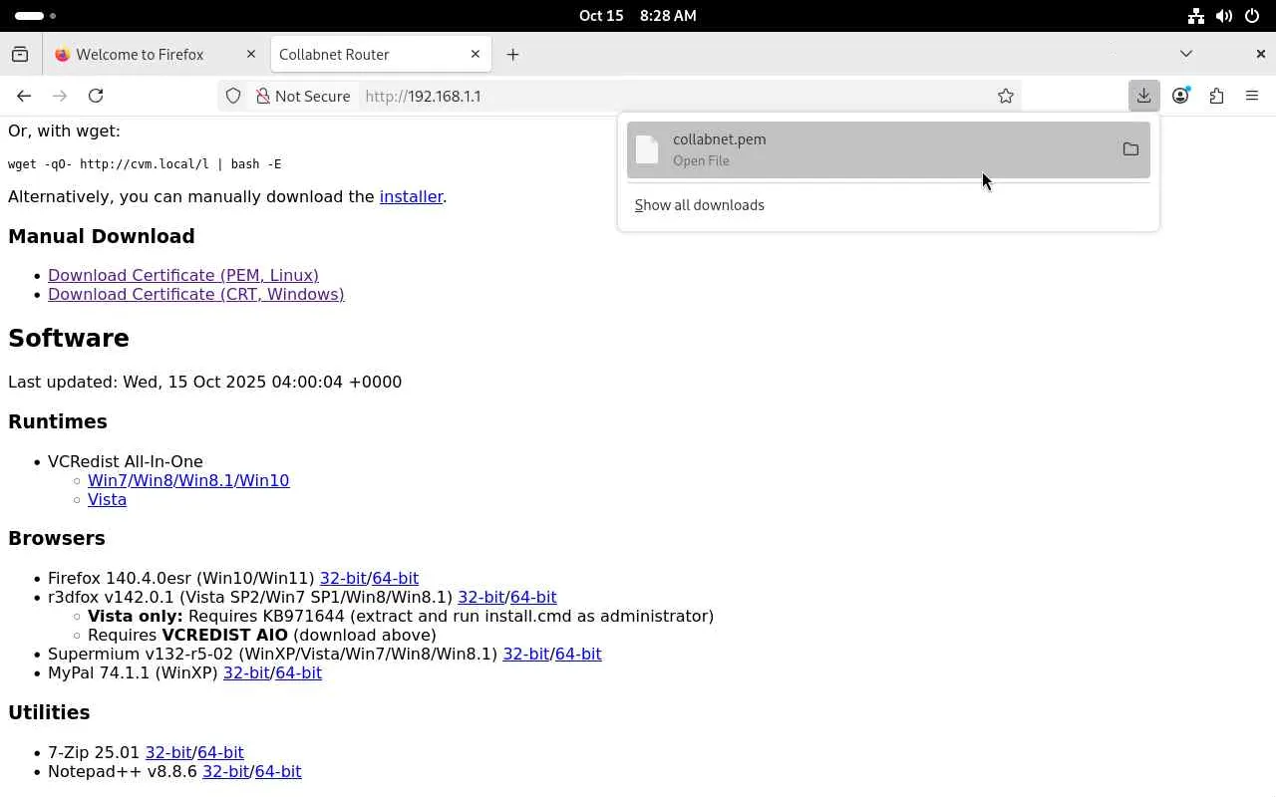Click the Utilities heading
1276x797 pixels.
(x=49, y=712)
